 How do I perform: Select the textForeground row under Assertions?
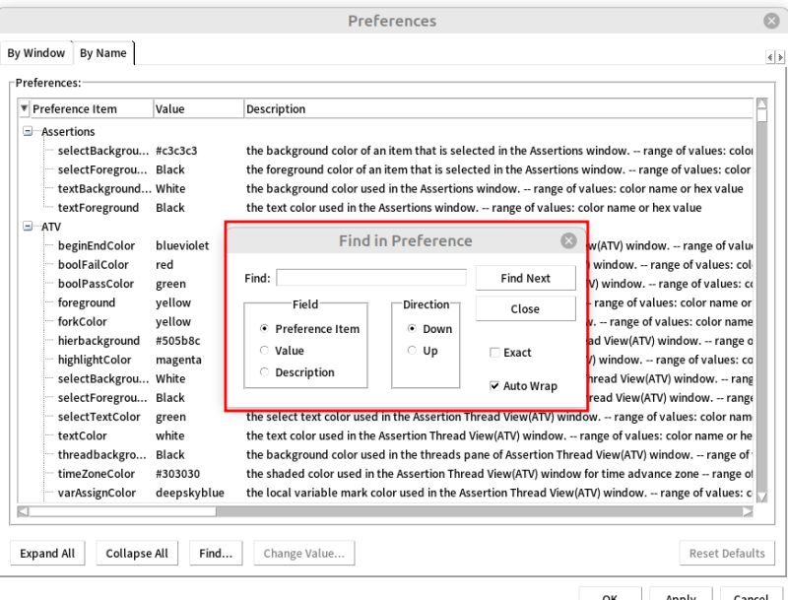385,208
